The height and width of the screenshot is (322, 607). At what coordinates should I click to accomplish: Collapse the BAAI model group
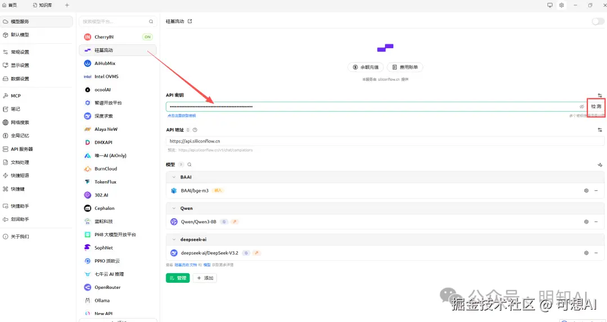[x=174, y=177]
